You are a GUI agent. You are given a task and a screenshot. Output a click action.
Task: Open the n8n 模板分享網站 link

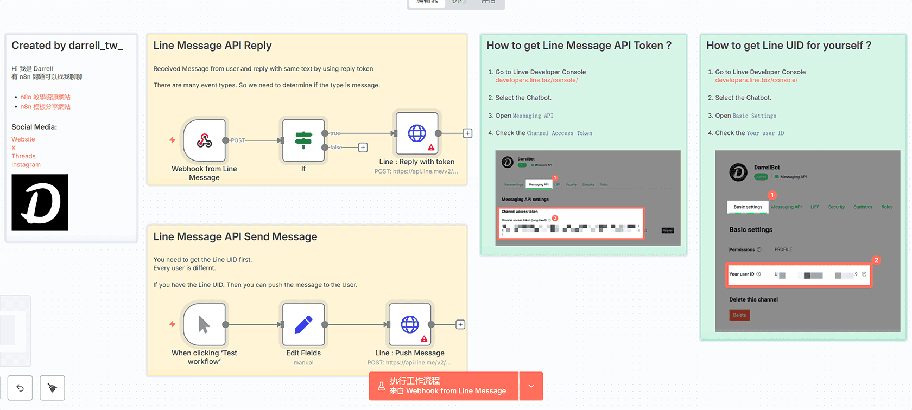[x=46, y=107]
